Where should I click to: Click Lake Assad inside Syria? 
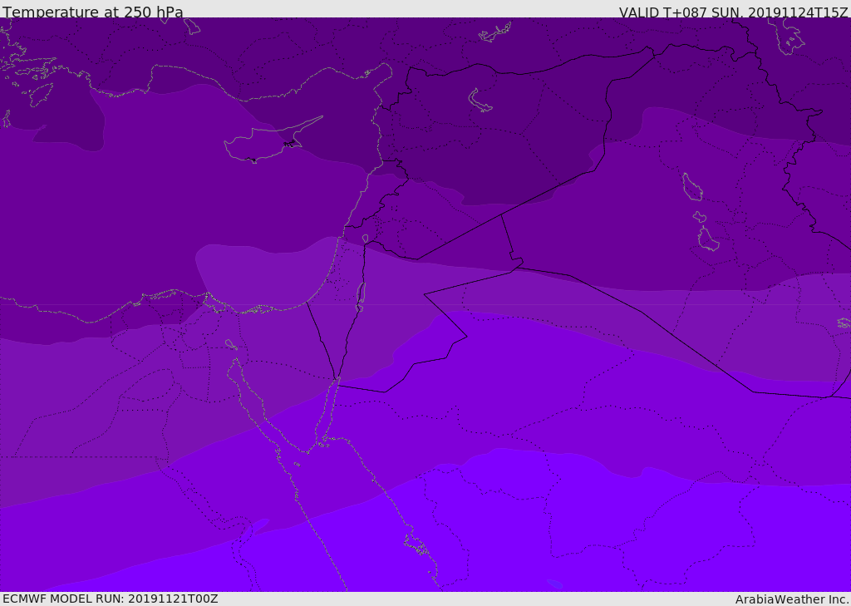pyautogui.click(x=480, y=101)
